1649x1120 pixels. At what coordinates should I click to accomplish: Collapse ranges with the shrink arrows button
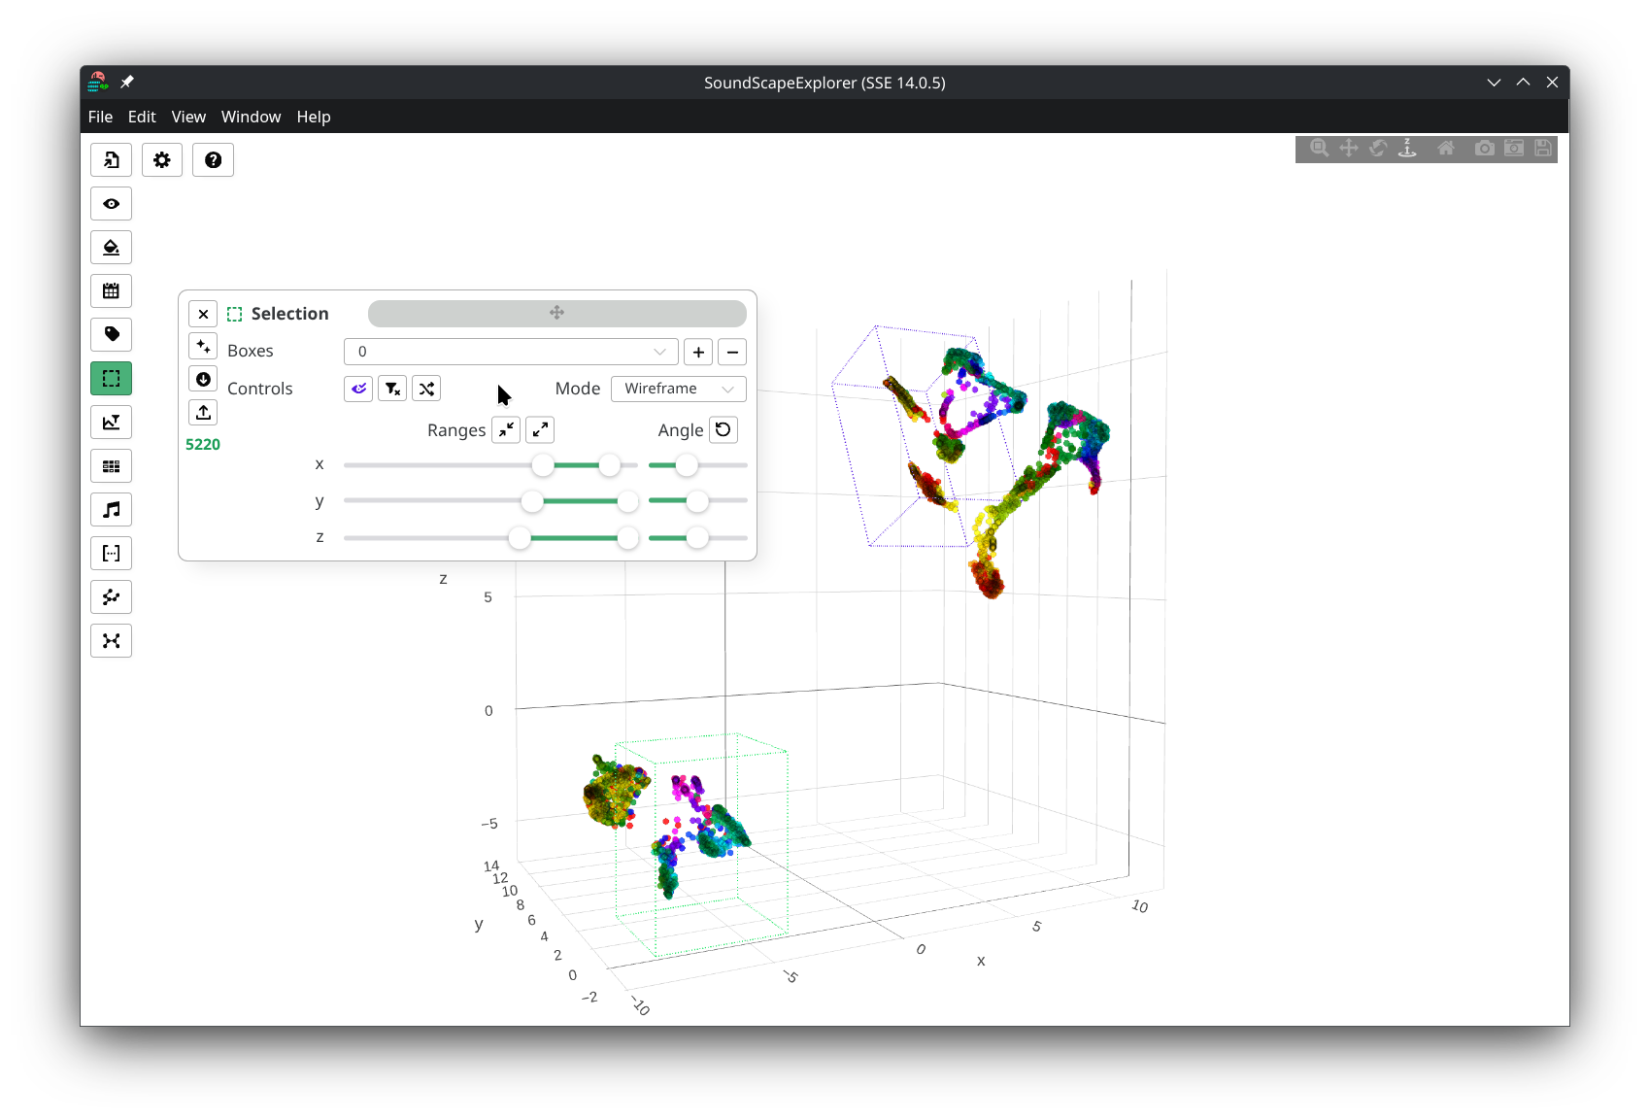pyautogui.click(x=506, y=430)
